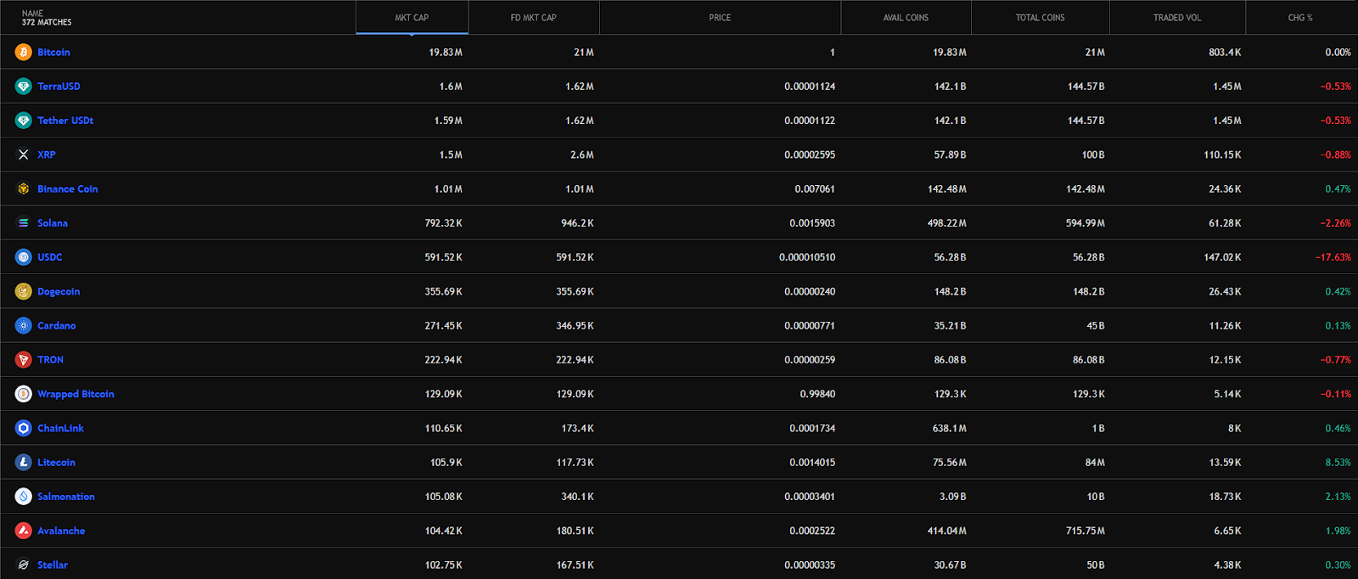1358x579 pixels.
Task: Select Solana's price 0.0015903
Action: coord(812,223)
